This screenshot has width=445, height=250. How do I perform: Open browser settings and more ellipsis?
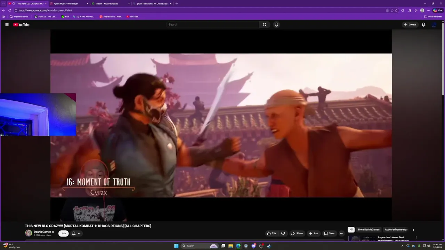click(x=428, y=10)
